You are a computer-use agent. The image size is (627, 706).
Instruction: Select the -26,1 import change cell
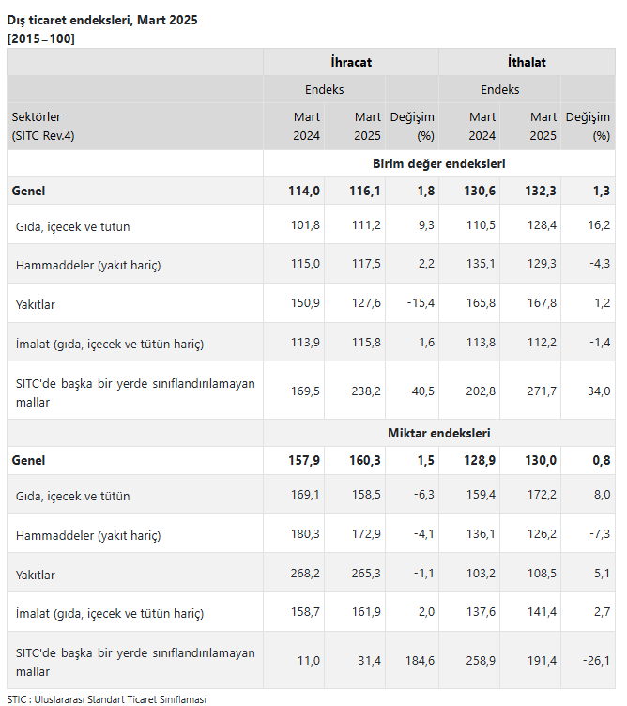(596, 661)
